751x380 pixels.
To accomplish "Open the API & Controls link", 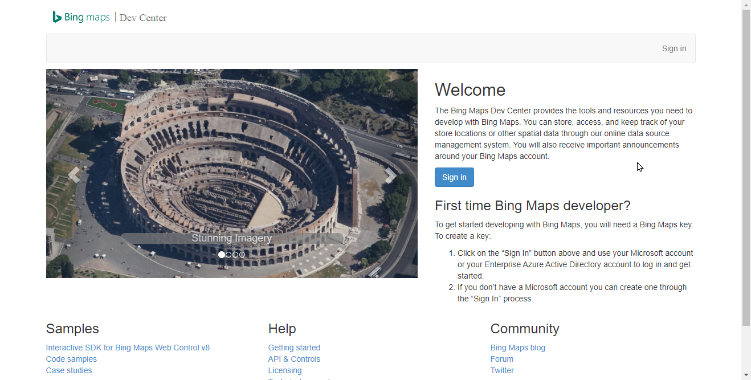I will tap(294, 359).
